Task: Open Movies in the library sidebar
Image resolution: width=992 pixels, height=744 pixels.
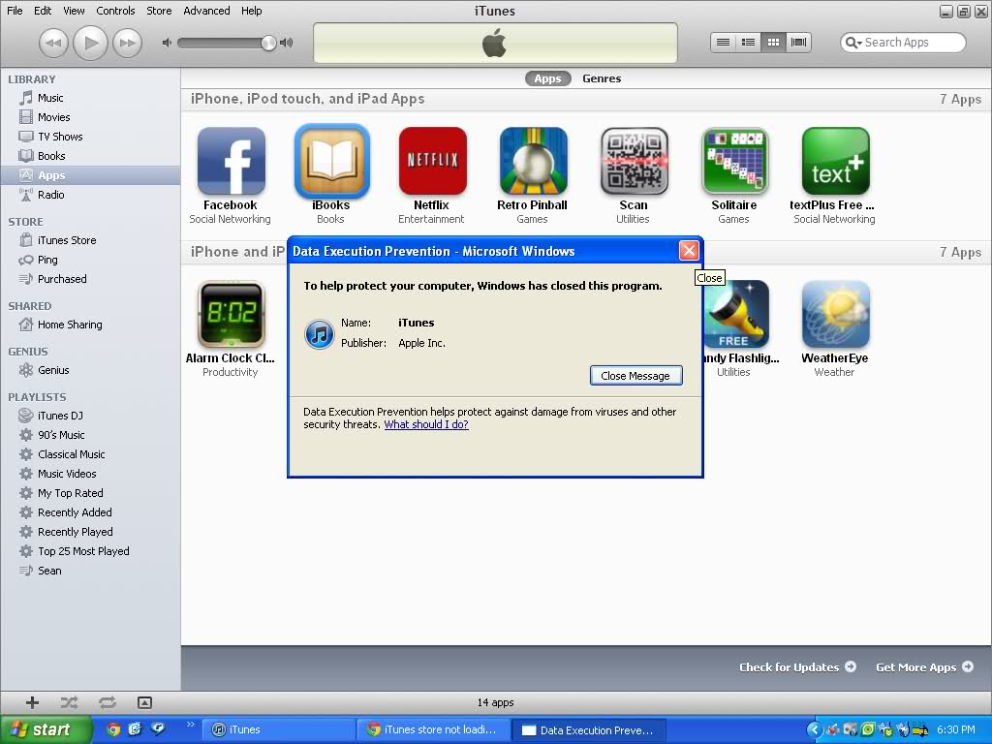Action: 53,117
